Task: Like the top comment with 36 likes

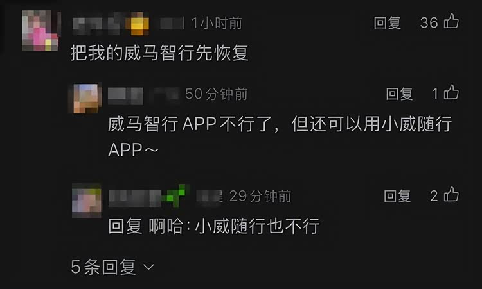Action: (451, 21)
